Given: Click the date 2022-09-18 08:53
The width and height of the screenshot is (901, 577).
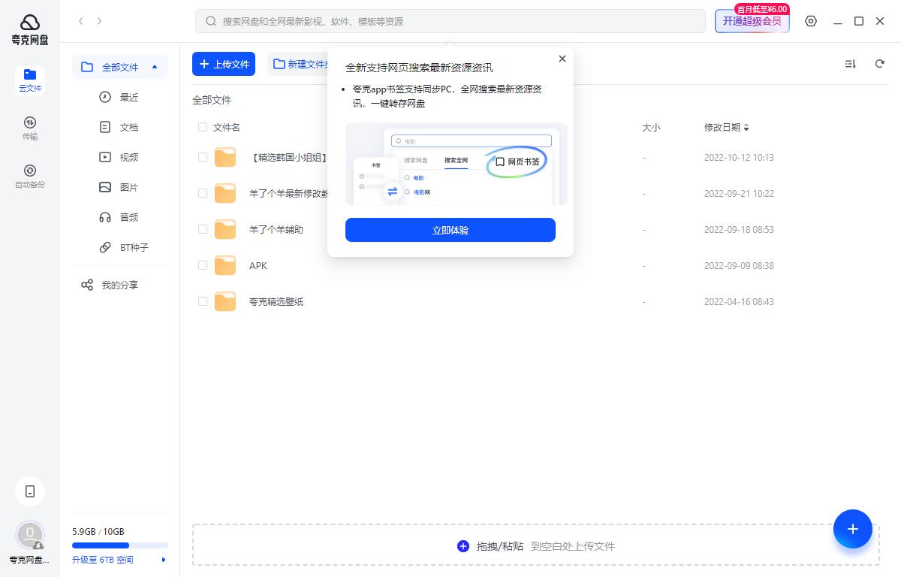Looking at the screenshot, I should coord(739,229).
